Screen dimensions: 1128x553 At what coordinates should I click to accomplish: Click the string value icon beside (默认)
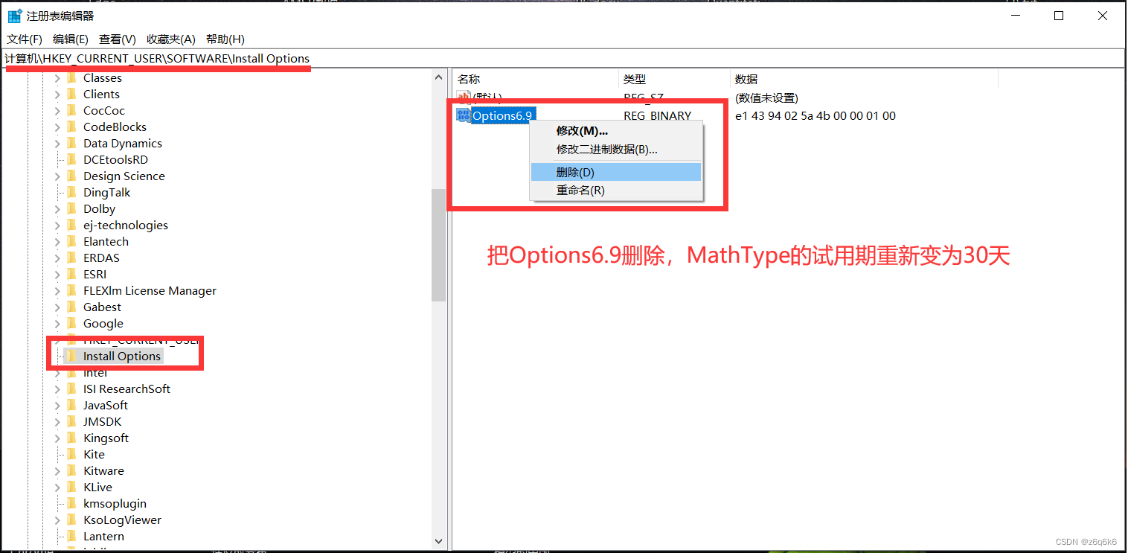[463, 98]
